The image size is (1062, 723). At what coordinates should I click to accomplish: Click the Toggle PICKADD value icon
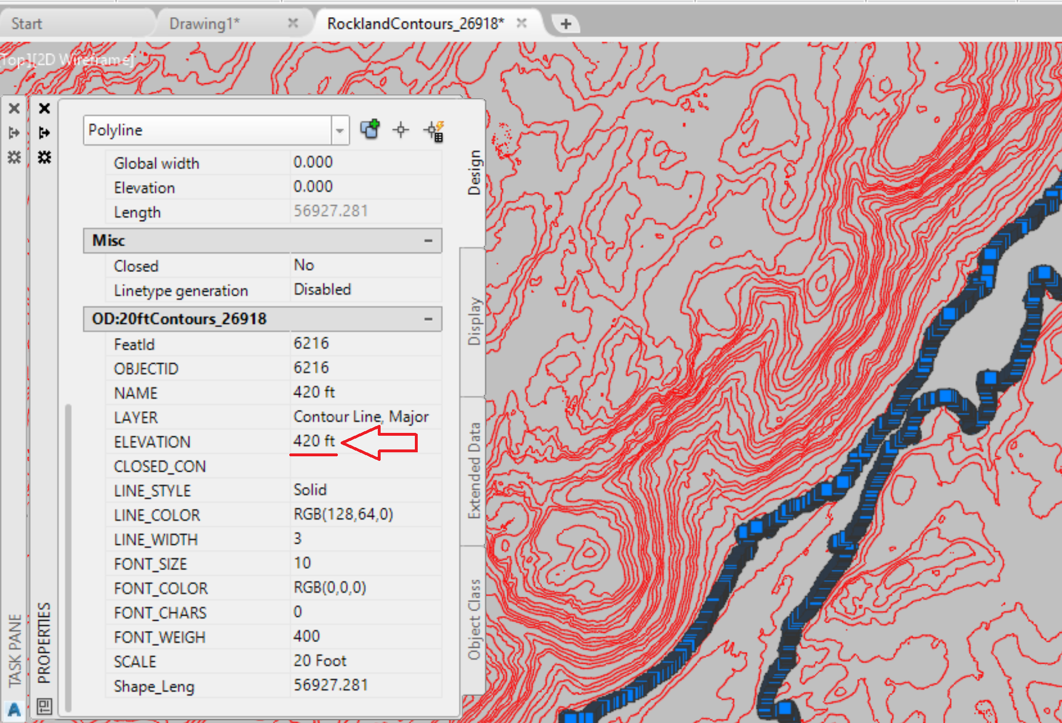point(370,130)
